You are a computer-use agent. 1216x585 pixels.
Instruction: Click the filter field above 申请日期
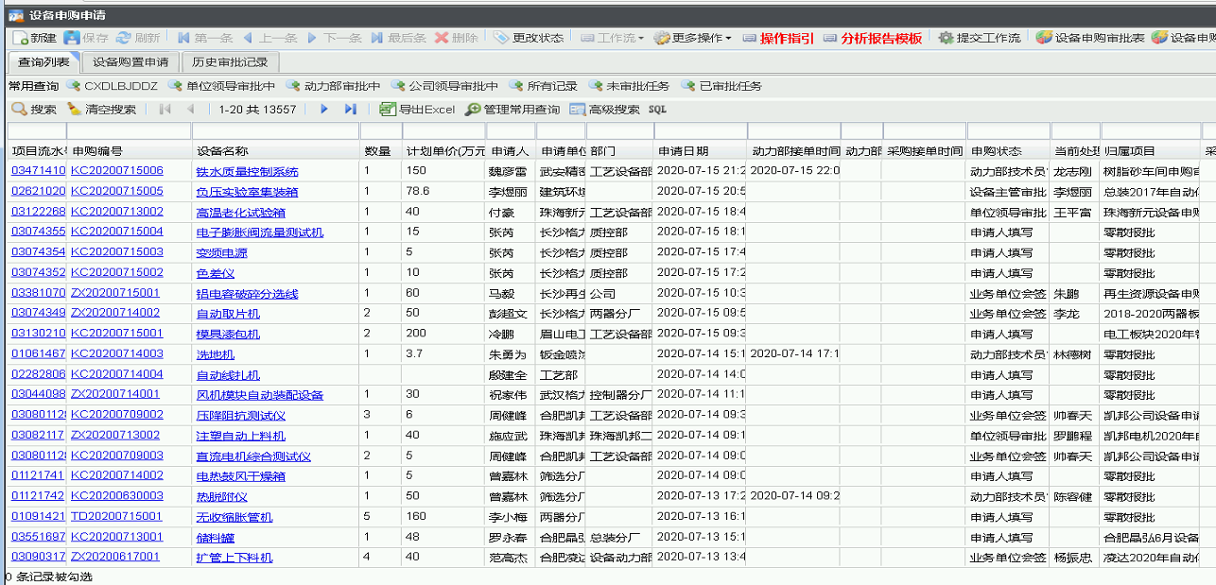(x=700, y=131)
